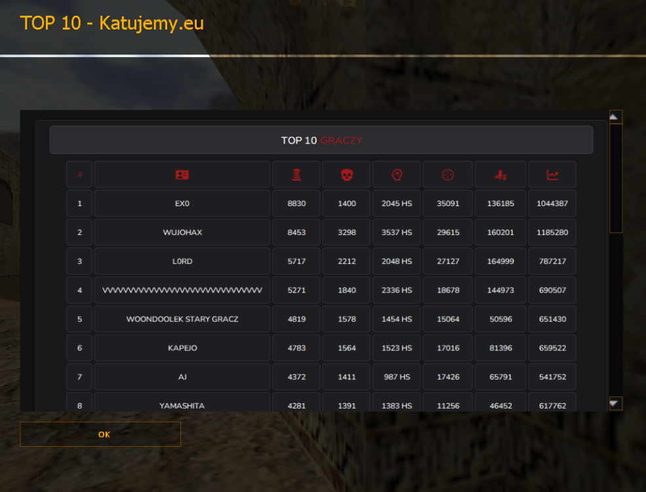Select player name KAPEJO
Image resolution: width=646 pixels, height=492 pixels.
182,348
